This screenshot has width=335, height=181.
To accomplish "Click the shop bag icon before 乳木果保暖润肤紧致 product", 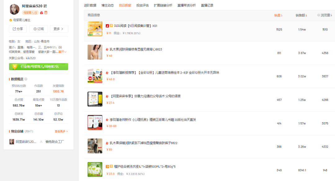I will (x=107, y=143).
